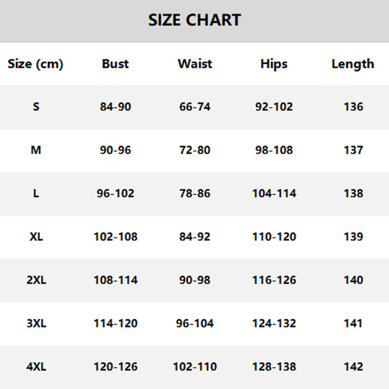Click the Waist column header
Viewport: 389px width, 389px height.
(195, 64)
